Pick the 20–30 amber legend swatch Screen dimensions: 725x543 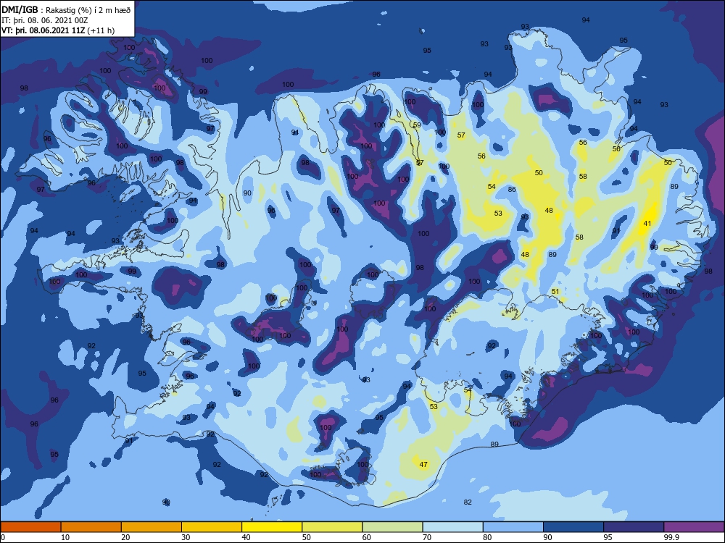(x=152, y=527)
